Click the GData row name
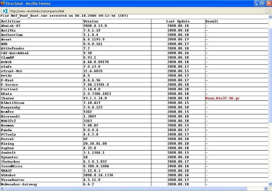 [x=6, y=94]
